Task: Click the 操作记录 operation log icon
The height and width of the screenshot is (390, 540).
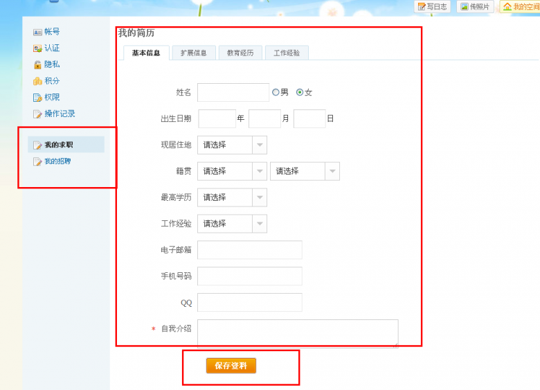Action: click(37, 114)
